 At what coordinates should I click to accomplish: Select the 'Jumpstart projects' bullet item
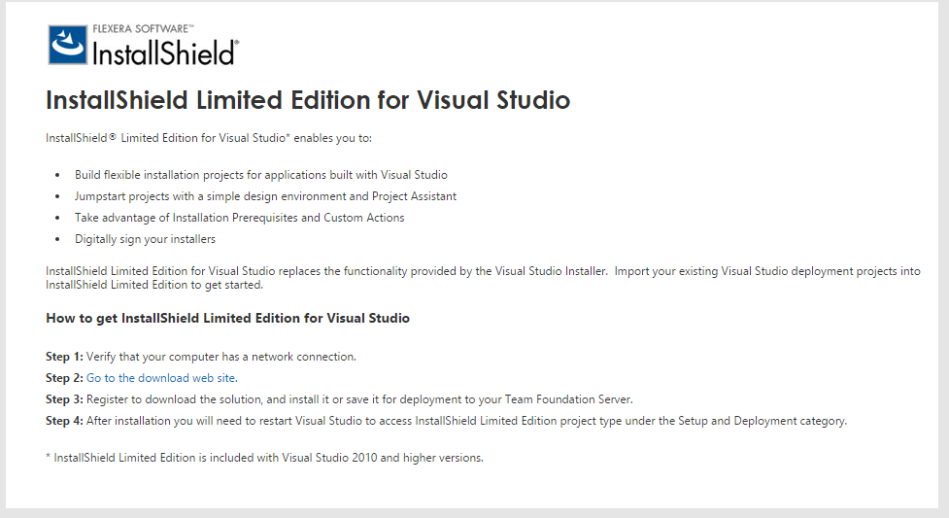click(265, 196)
